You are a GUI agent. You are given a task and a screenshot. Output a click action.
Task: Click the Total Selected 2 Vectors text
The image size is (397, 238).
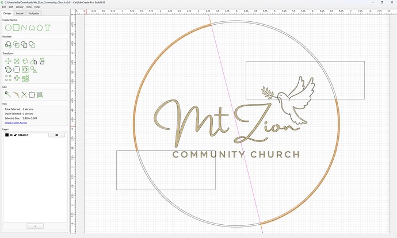coord(19,109)
